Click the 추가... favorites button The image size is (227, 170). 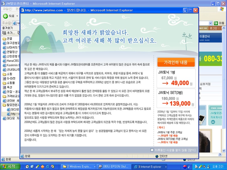9,33
